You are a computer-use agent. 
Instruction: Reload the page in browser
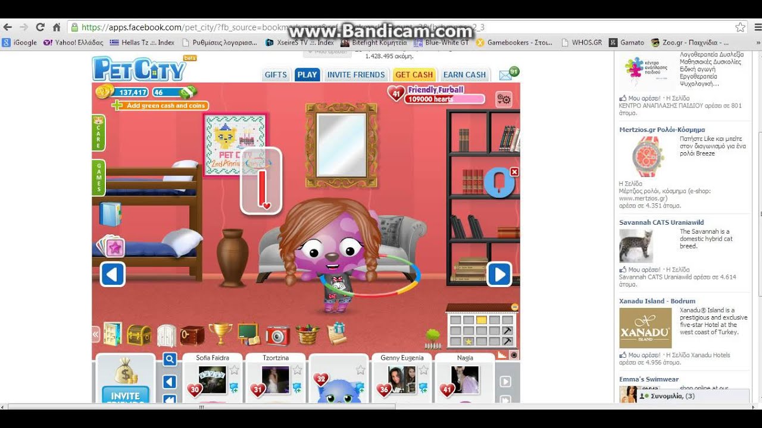coord(40,27)
